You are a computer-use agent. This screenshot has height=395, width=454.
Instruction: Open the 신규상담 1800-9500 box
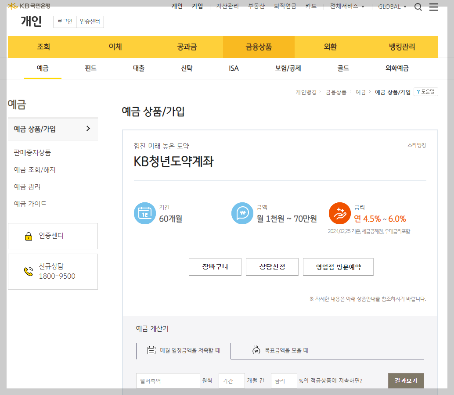tap(53, 272)
